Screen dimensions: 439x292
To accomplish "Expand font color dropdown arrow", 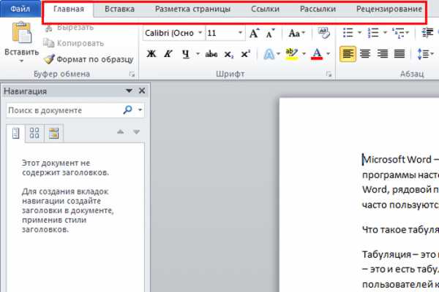I will coord(328,53).
